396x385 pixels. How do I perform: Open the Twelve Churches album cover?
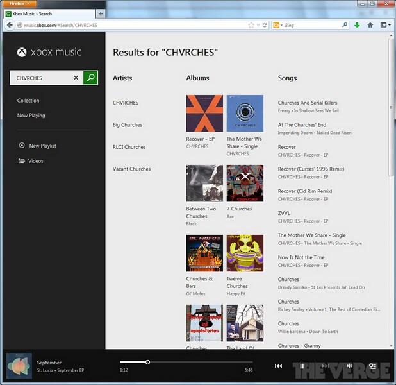click(x=245, y=253)
